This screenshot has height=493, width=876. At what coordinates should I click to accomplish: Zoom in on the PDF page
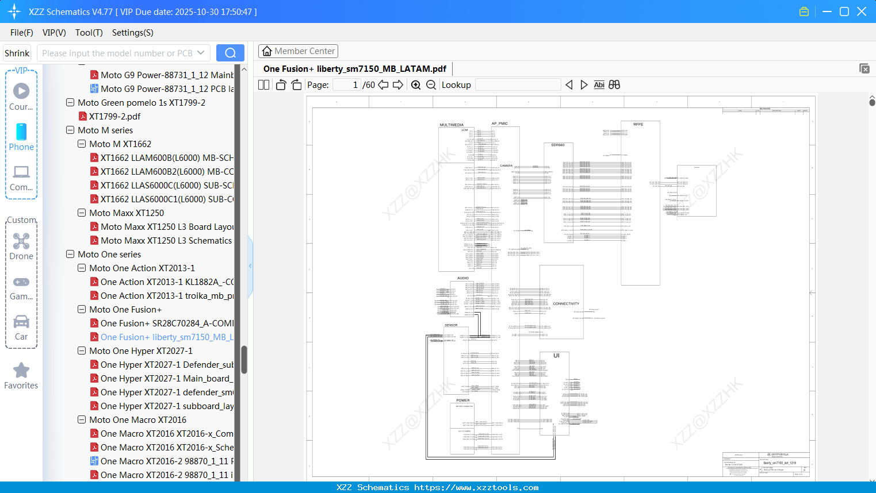pyautogui.click(x=415, y=84)
